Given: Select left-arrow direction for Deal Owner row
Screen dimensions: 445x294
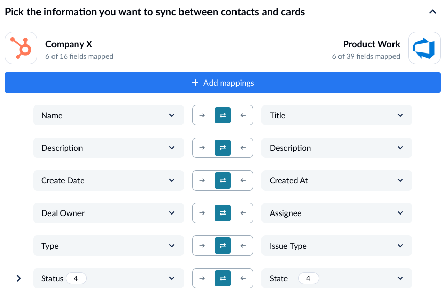Looking at the screenshot, I should click(x=243, y=213).
